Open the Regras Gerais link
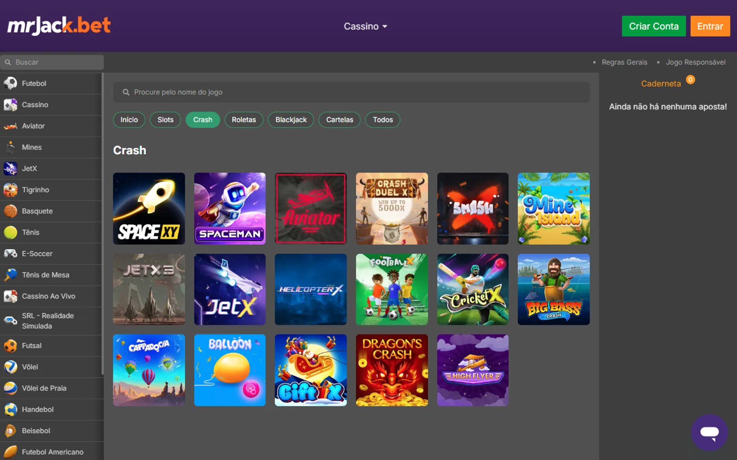737x460 pixels. click(624, 62)
